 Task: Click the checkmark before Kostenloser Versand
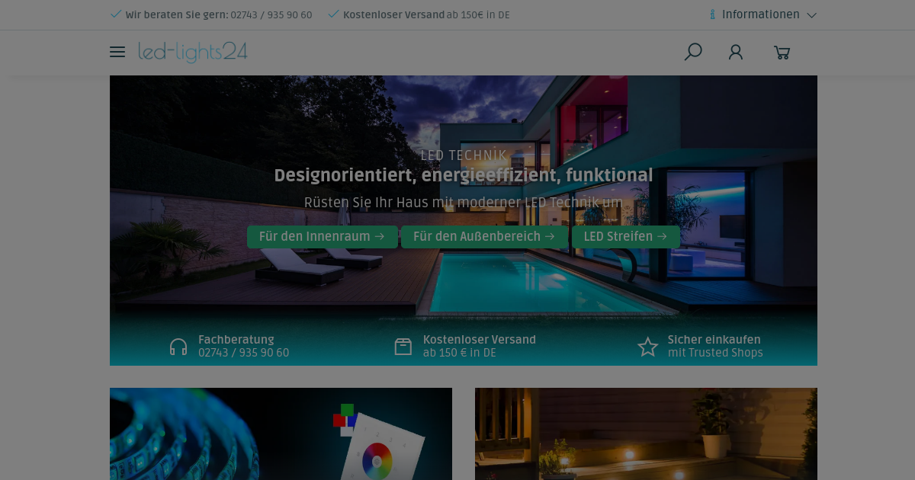click(x=333, y=14)
